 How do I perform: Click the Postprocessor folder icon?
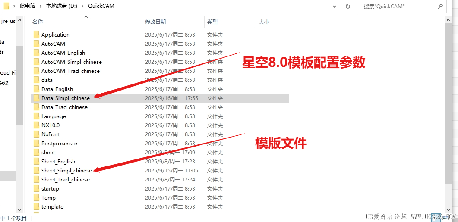pos(36,143)
